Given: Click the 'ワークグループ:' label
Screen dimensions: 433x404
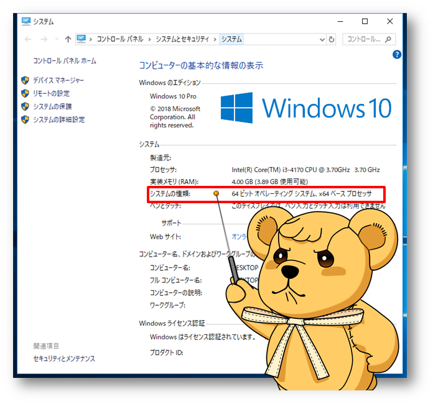Looking at the screenshot, I should click(167, 305).
